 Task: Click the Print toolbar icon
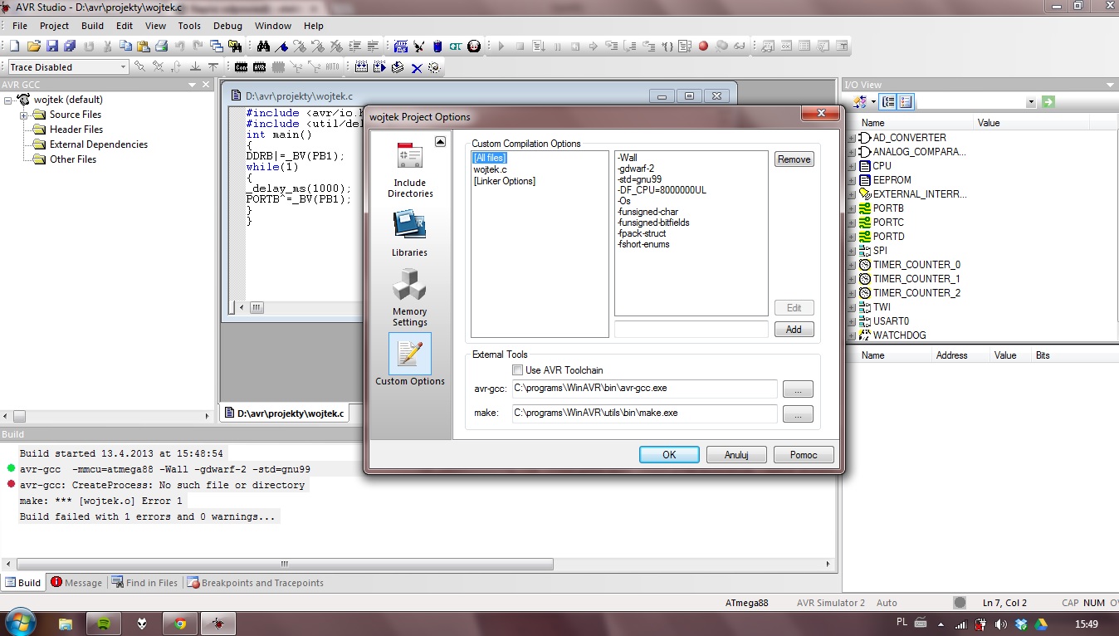[161, 46]
